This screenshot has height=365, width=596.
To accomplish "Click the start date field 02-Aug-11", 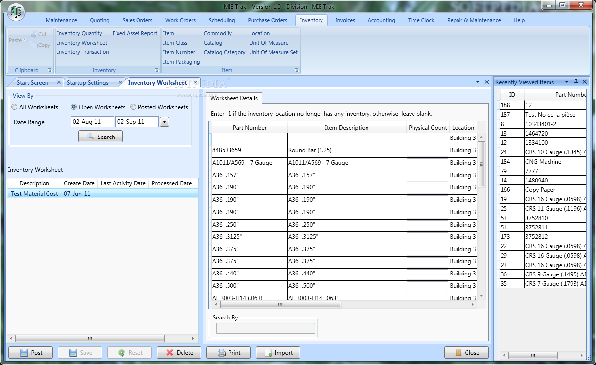I will 92,122.
